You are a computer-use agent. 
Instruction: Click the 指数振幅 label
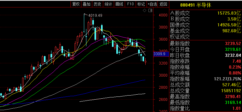point(180,79)
